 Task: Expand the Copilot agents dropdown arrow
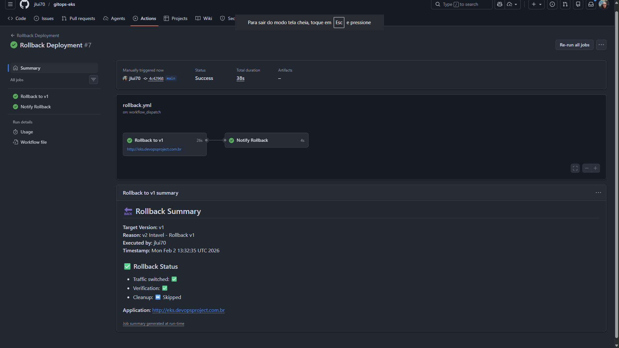pyautogui.click(x=516, y=5)
